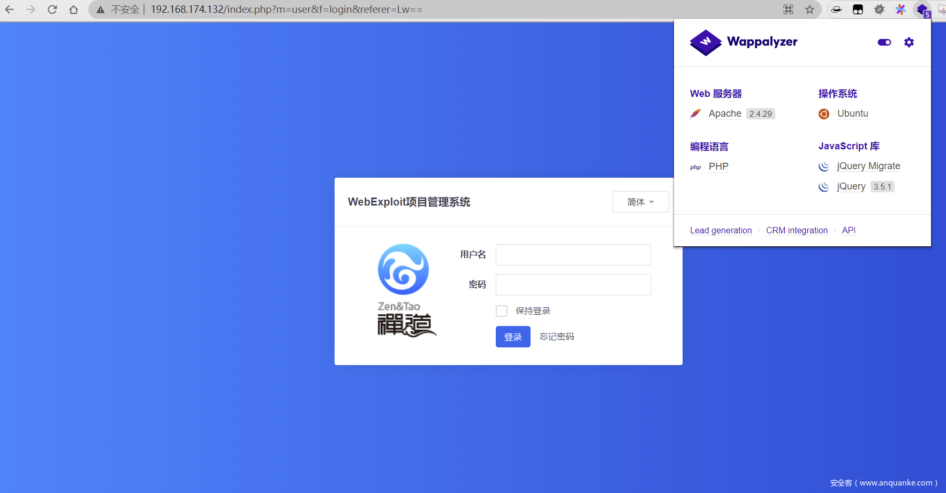Open the 忘记密码 link
This screenshot has height=493, width=946.
pyautogui.click(x=556, y=337)
